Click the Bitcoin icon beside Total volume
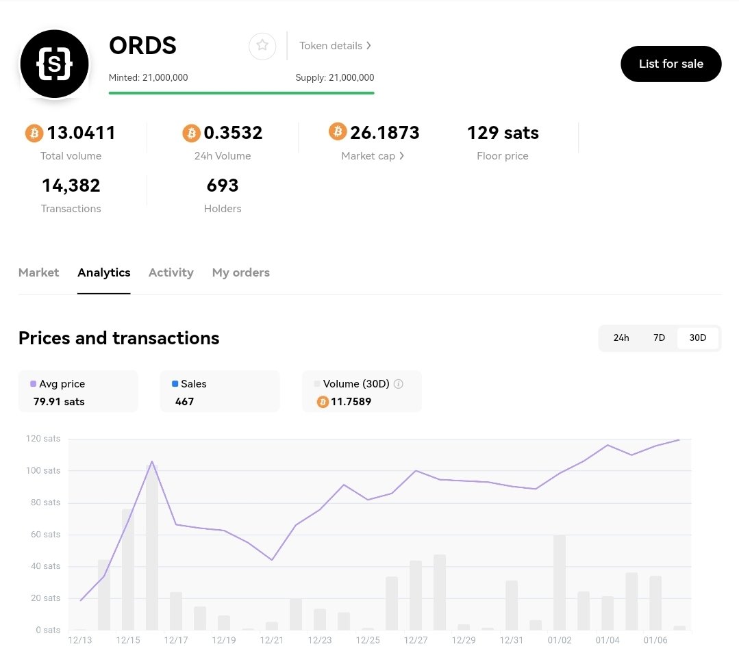 [34, 133]
